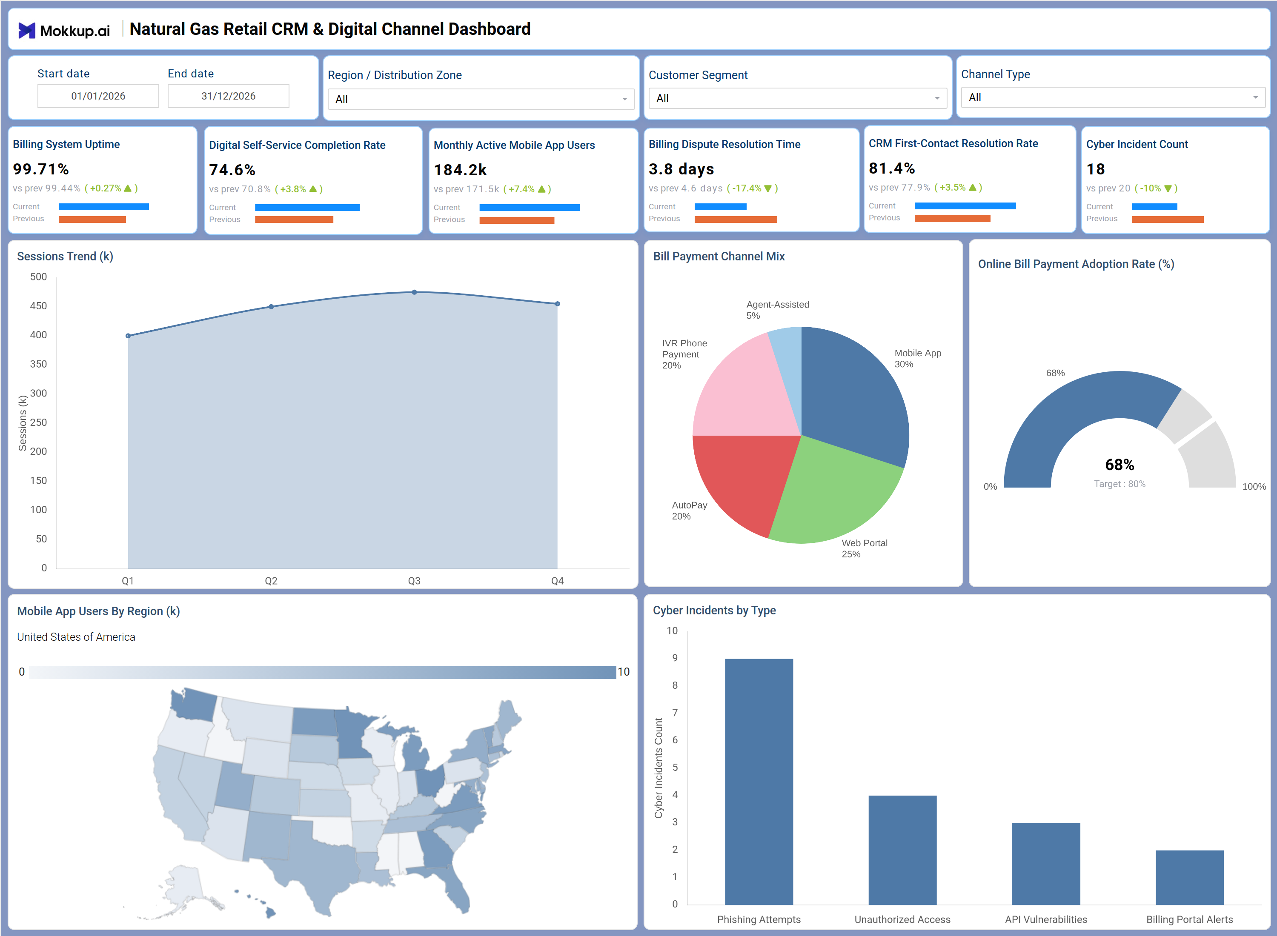Click the Billing System Uptime current blue bar

pos(104,207)
